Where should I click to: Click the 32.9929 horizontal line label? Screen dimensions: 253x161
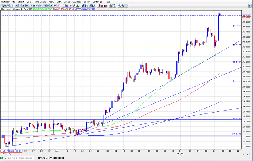click(x=237, y=26)
